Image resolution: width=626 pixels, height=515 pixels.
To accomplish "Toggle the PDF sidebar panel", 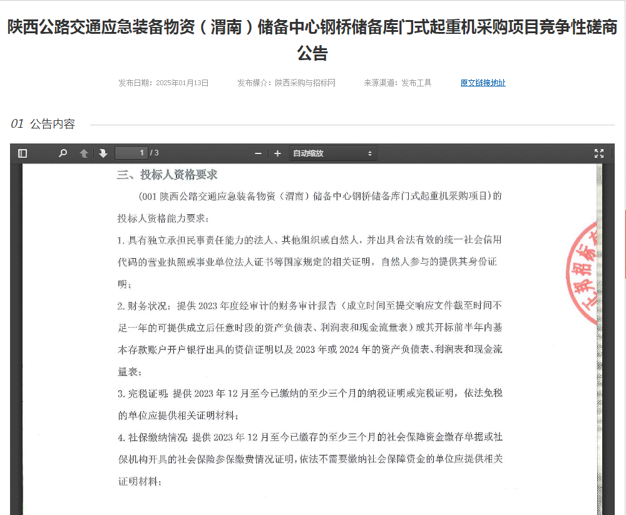I will pos(23,153).
